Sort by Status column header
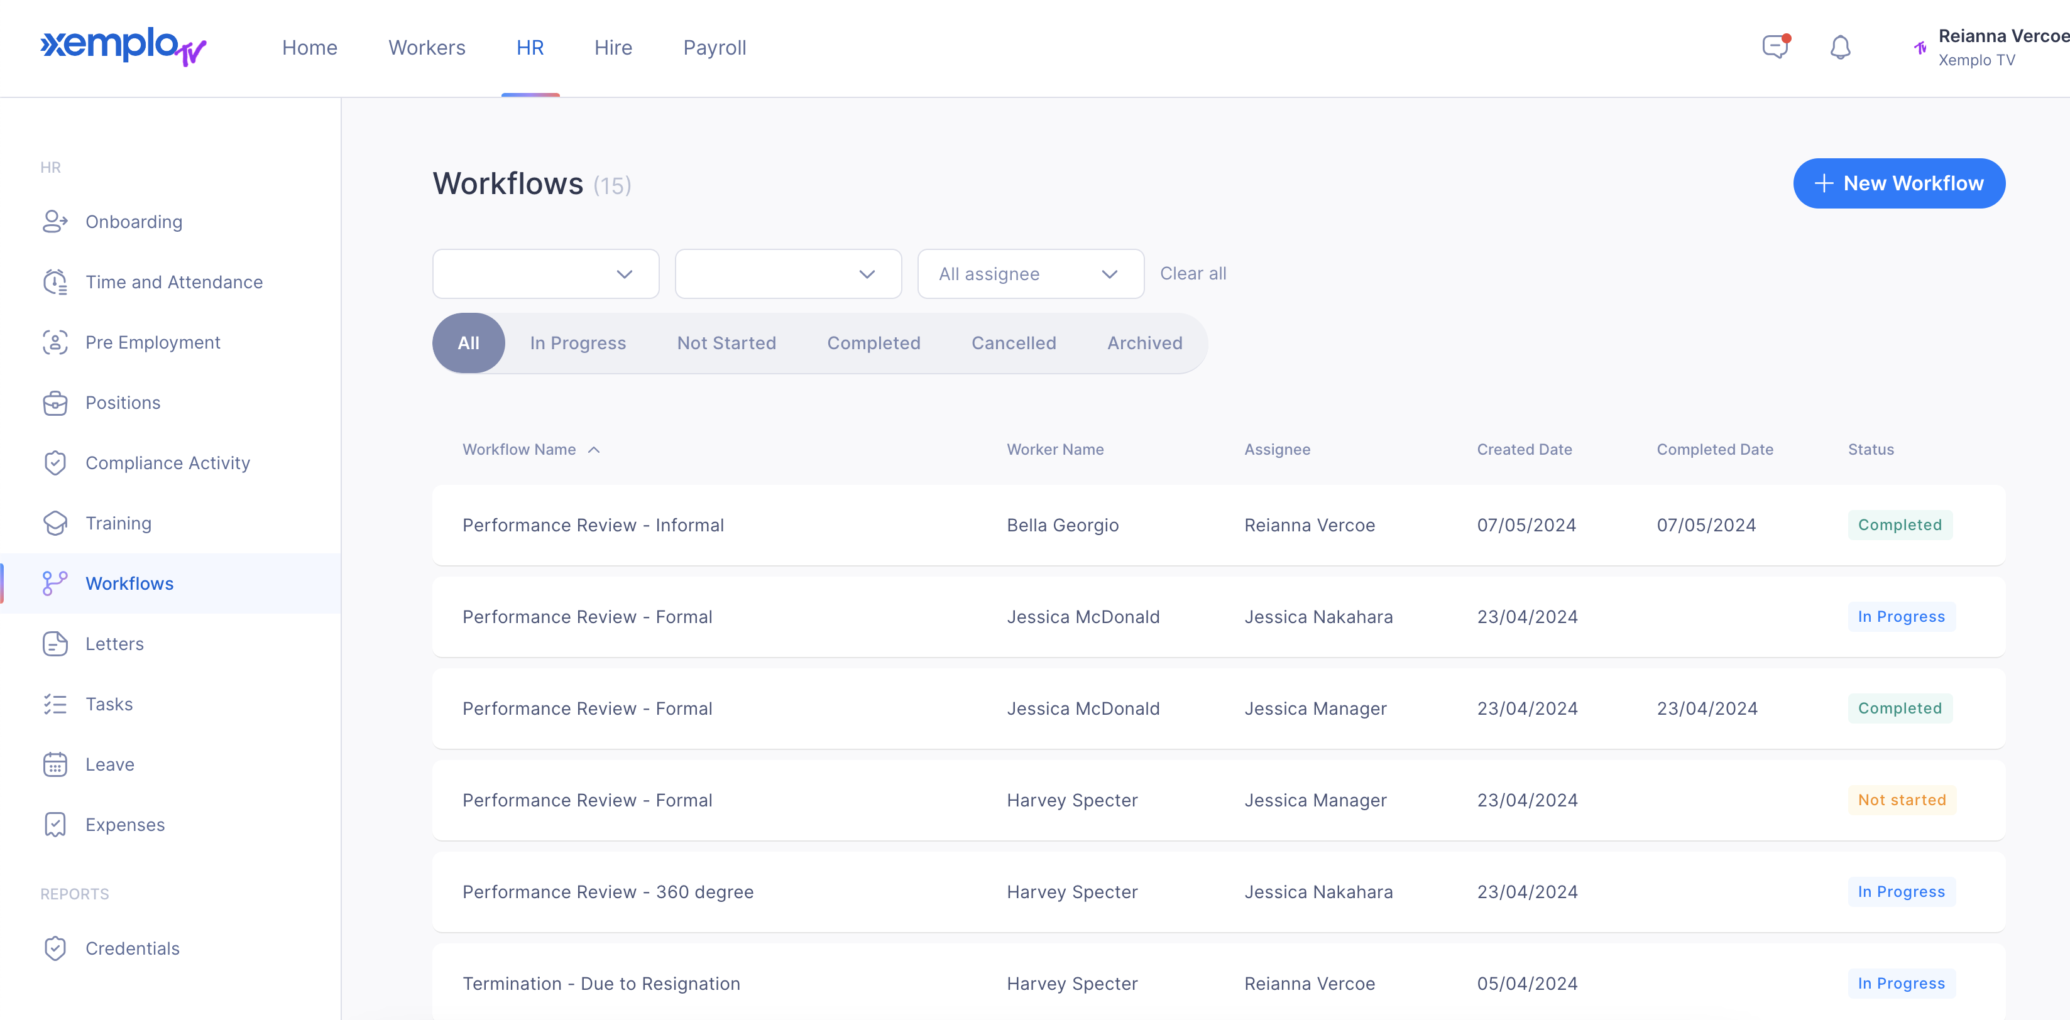The height and width of the screenshot is (1020, 2070). click(x=1871, y=450)
